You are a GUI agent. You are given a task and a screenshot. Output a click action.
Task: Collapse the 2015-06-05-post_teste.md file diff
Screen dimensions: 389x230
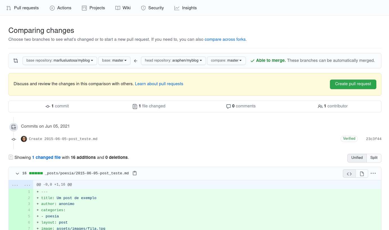[x=17, y=173]
